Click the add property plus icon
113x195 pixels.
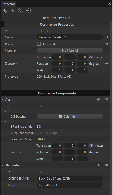tap(5, 11)
